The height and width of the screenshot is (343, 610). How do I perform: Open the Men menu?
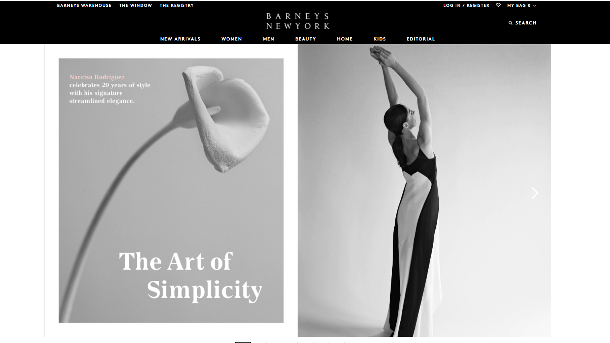tap(268, 39)
